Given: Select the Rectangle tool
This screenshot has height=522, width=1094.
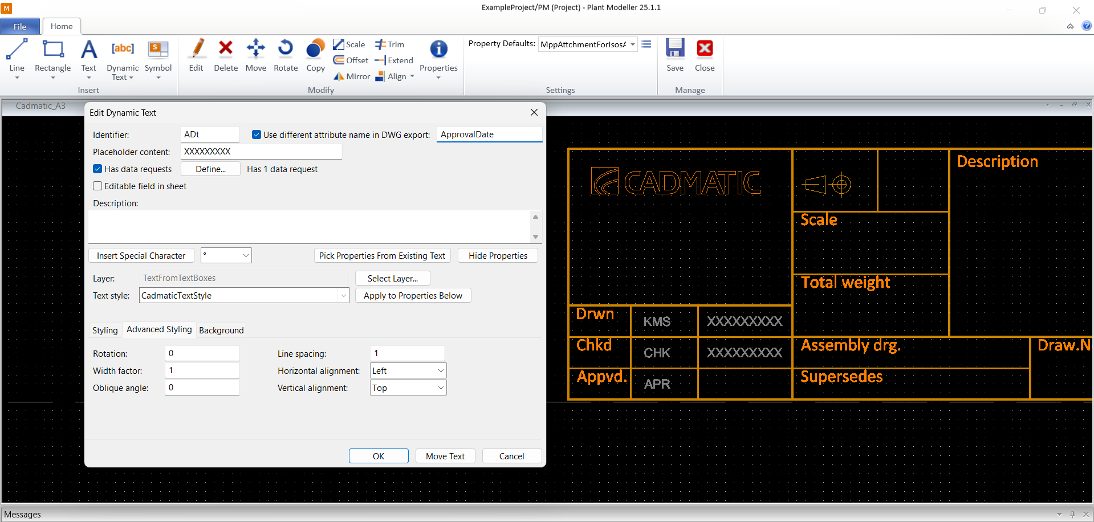Looking at the screenshot, I should click(53, 55).
